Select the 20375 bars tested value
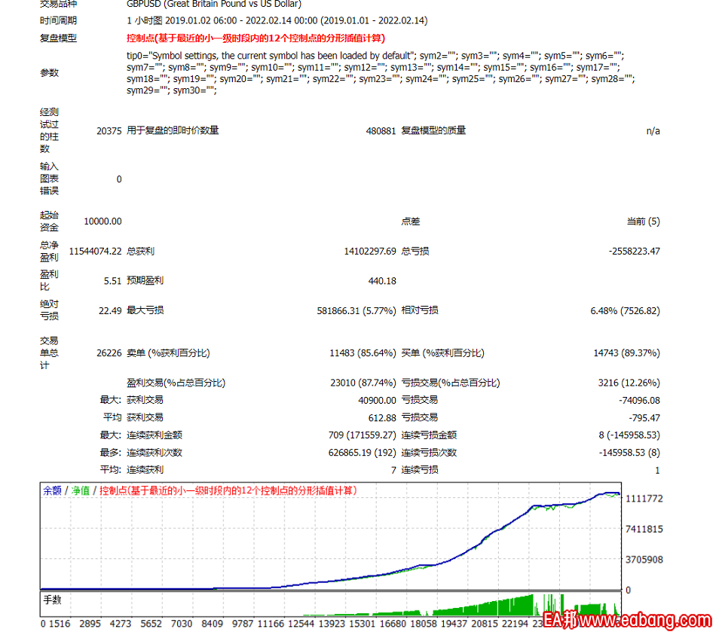The width and height of the screenshot is (716, 635). pyautogui.click(x=109, y=130)
